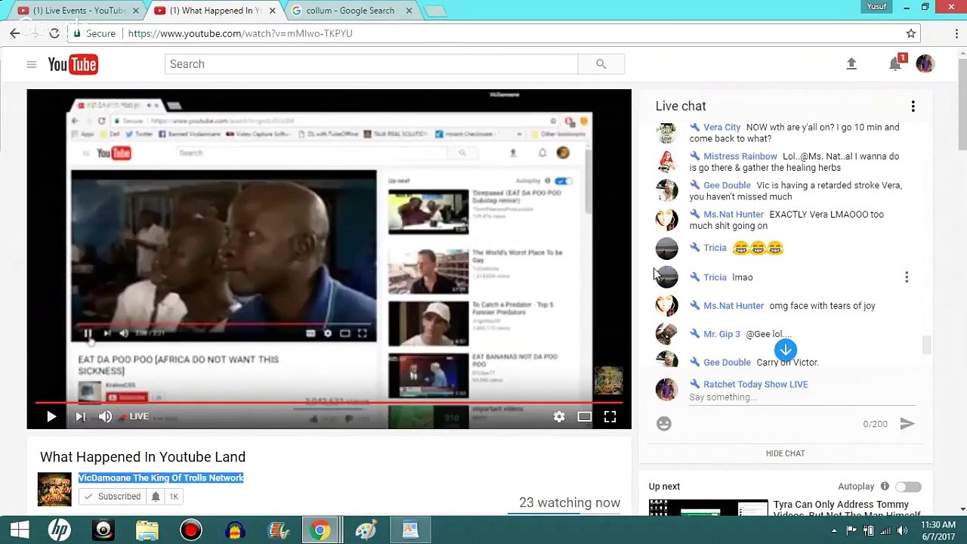Image resolution: width=967 pixels, height=544 pixels.
Task: Open the Chrome profile button Yusuf
Action: 876,7
